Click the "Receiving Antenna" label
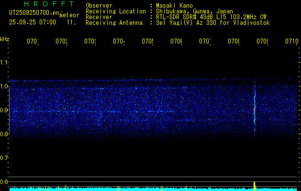Viewport: 301px width, 191px height. pyautogui.click(x=114, y=23)
